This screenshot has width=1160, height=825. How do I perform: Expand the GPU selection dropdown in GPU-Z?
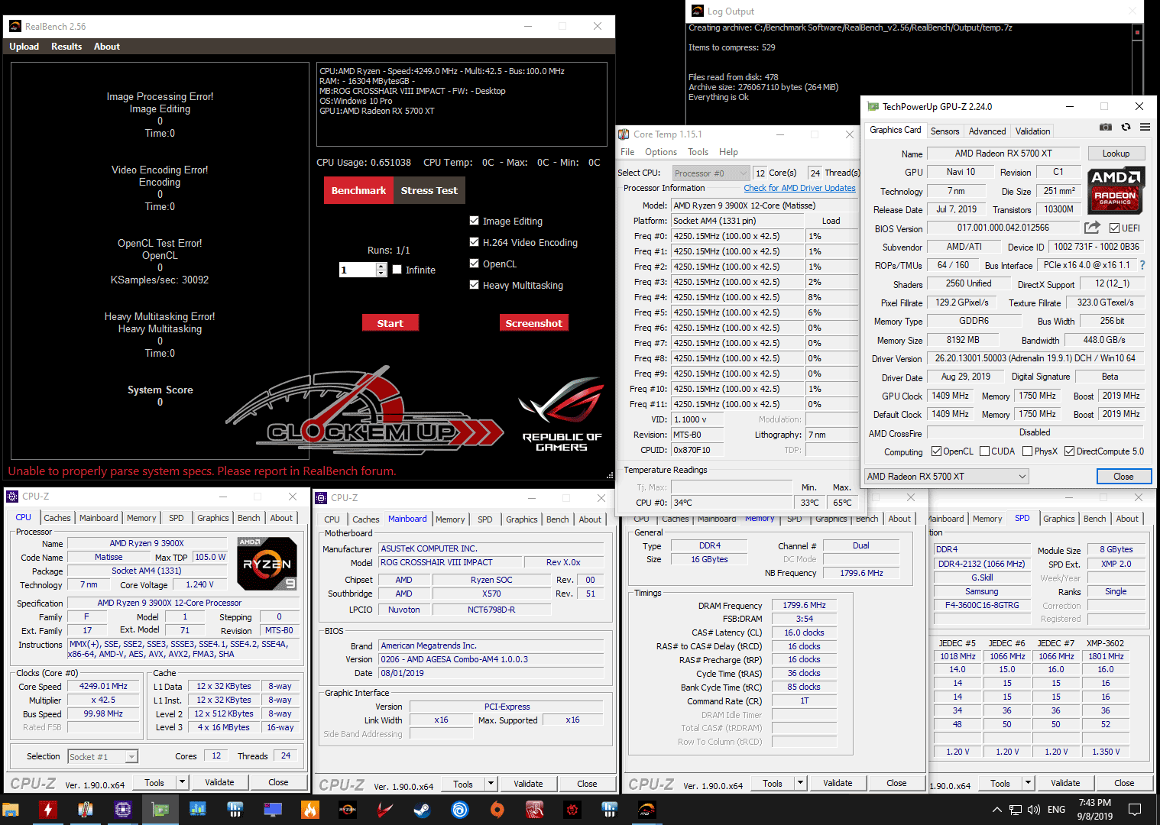[x=1022, y=477]
